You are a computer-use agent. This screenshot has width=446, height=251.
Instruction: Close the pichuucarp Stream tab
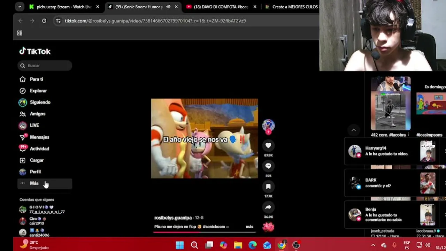pyautogui.click(x=98, y=7)
